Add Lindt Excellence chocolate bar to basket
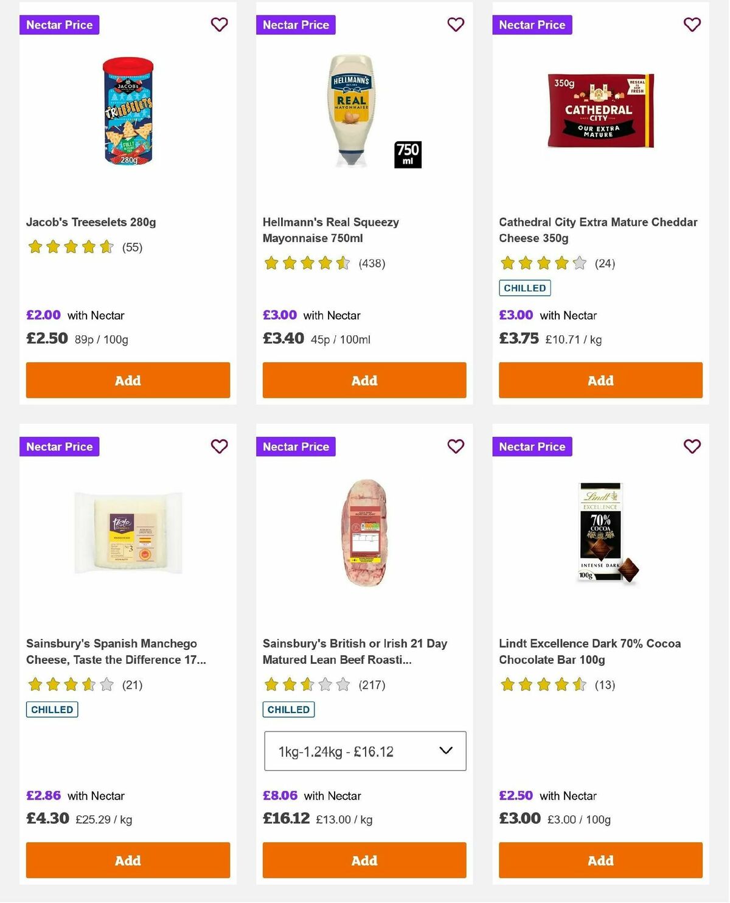This screenshot has width=730, height=903. (x=600, y=860)
